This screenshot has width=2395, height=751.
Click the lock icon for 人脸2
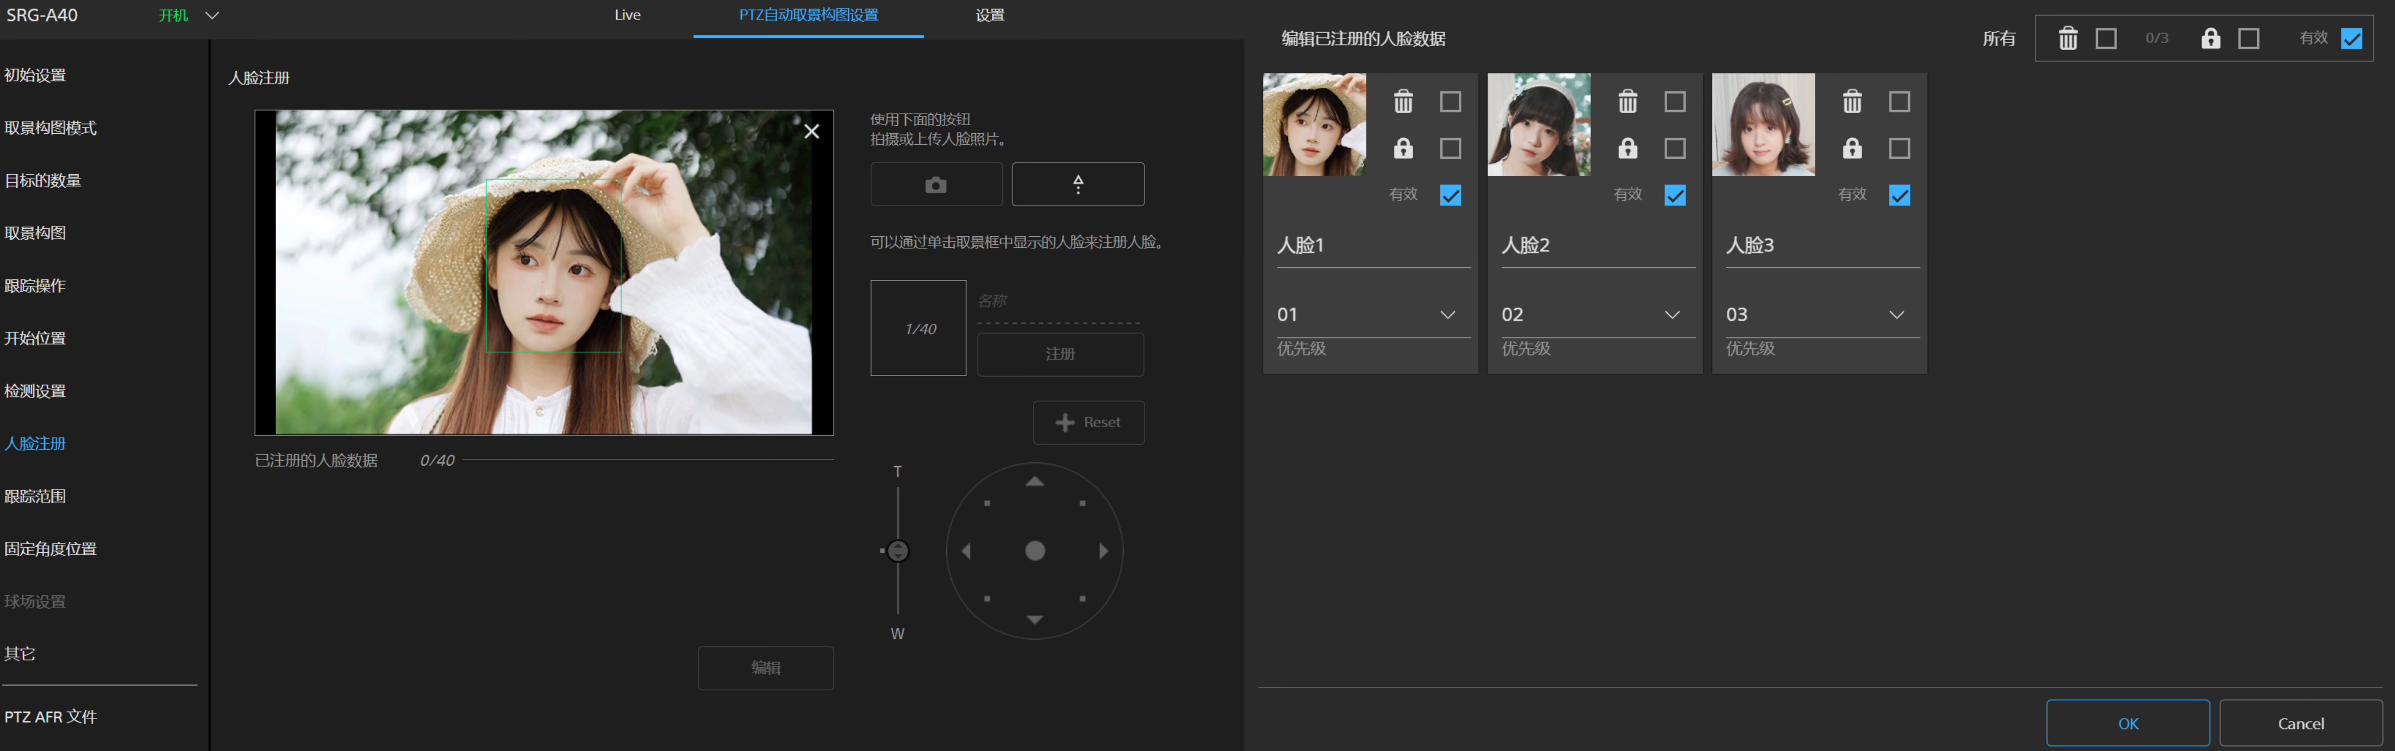tap(1627, 149)
